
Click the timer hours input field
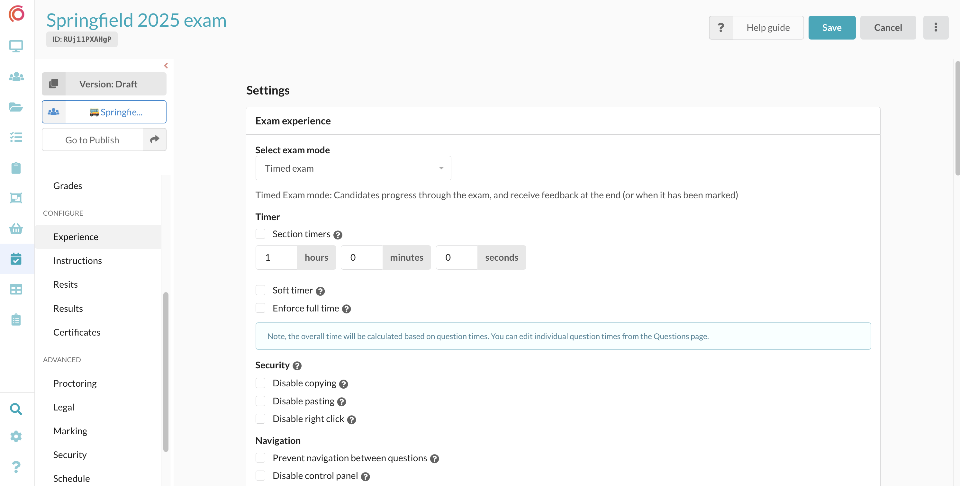pyautogui.click(x=276, y=257)
